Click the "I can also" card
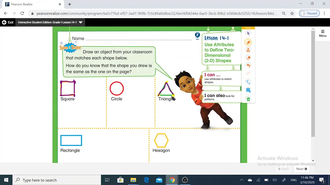This screenshot has width=330, height=185. tap(221, 97)
